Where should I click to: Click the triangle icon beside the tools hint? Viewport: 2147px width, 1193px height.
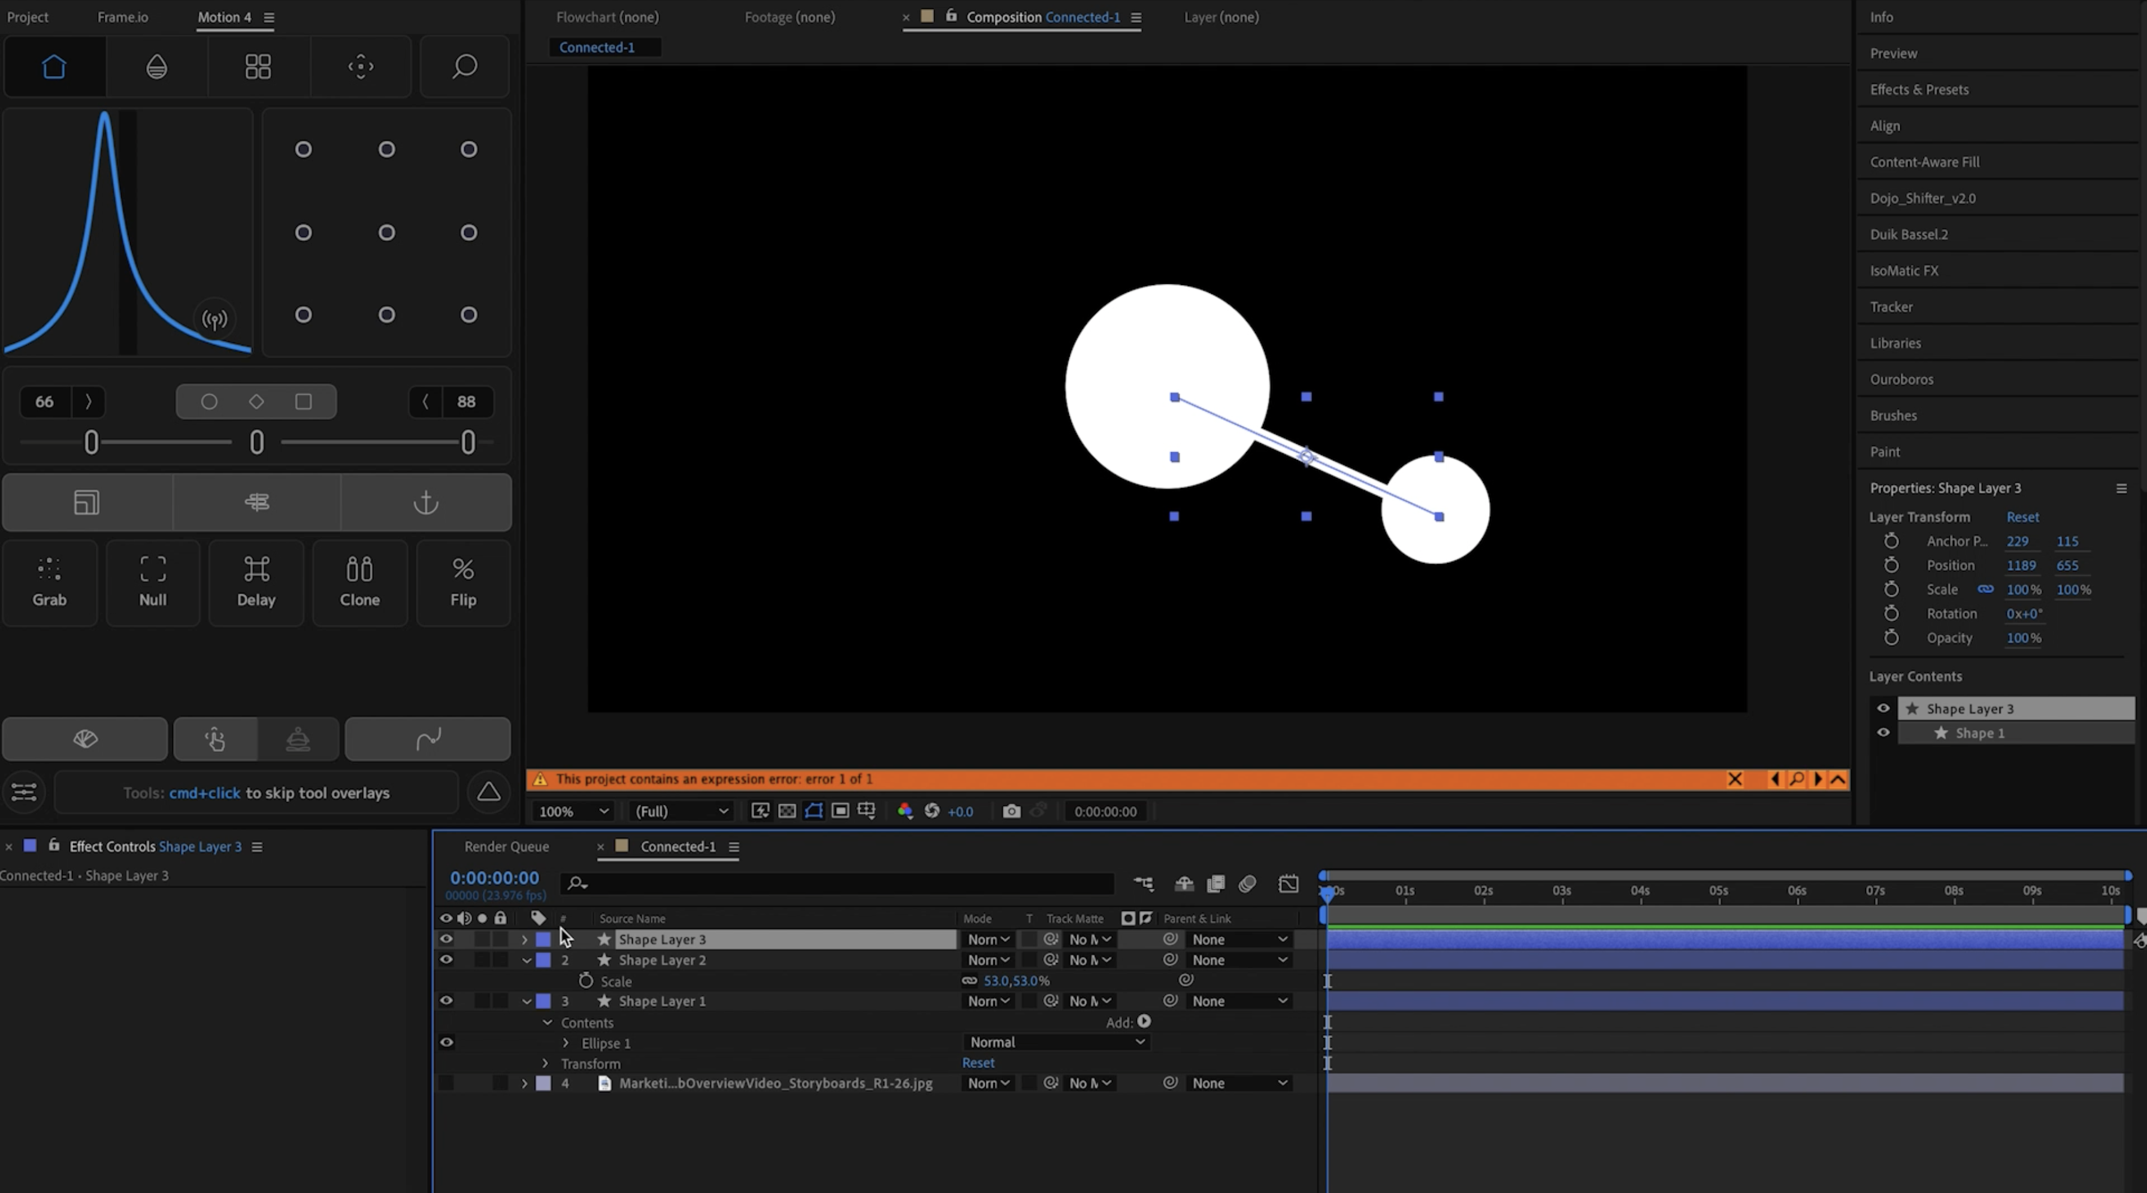(489, 792)
